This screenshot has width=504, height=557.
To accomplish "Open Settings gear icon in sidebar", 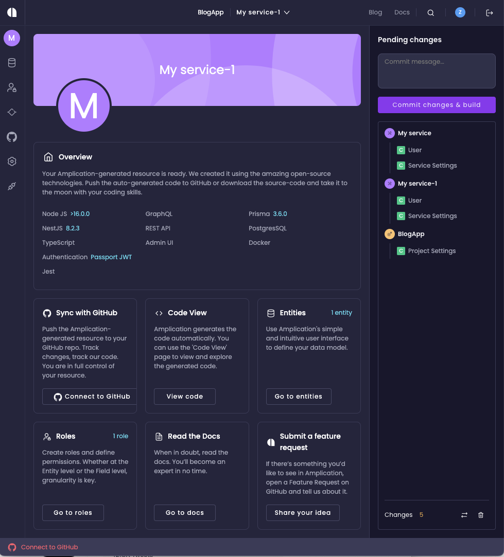I will click(x=12, y=161).
